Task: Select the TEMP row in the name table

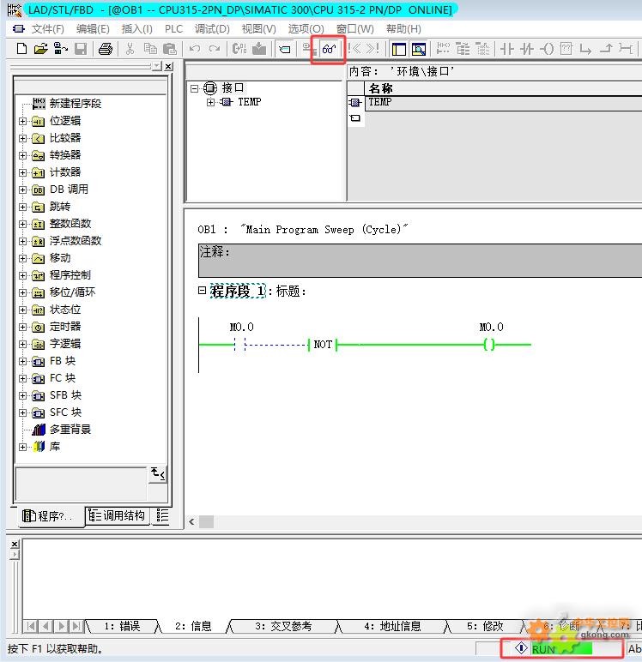Action: pos(503,103)
